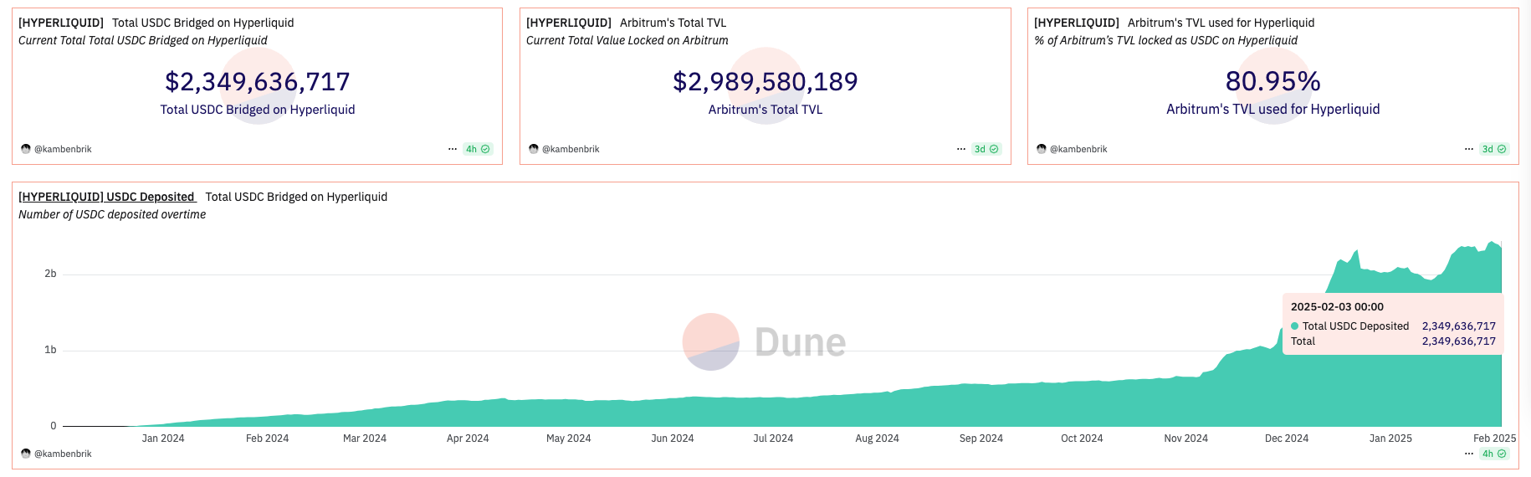This screenshot has height=477, width=1531.
Task: Click 3d freshness badge in the 80.95% panel
Action: pyautogui.click(x=1494, y=149)
